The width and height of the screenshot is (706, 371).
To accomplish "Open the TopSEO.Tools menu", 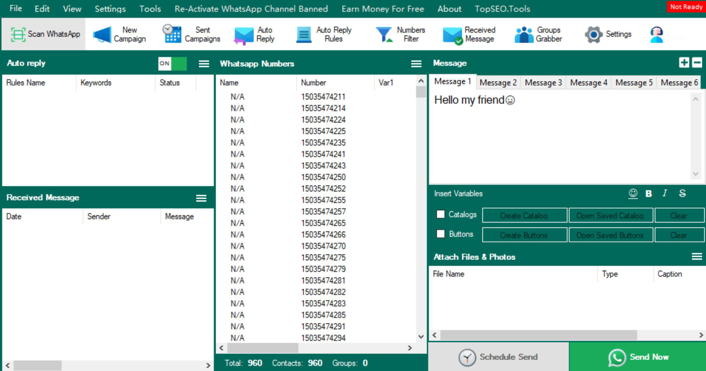I will tap(502, 9).
